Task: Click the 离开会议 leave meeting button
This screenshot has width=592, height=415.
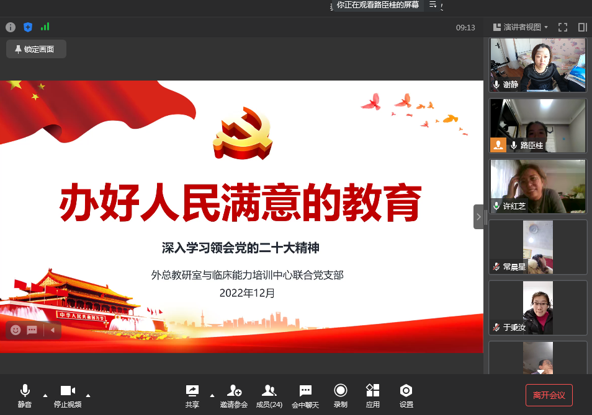Action: (549, 395)
